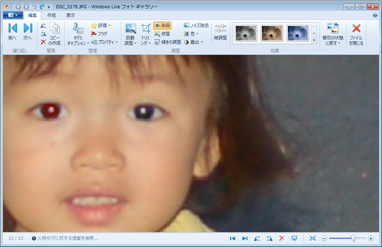This screenshot has height=247, width=382.
Task: Click the zoom slider handle
Action: [x=353, y=238]
